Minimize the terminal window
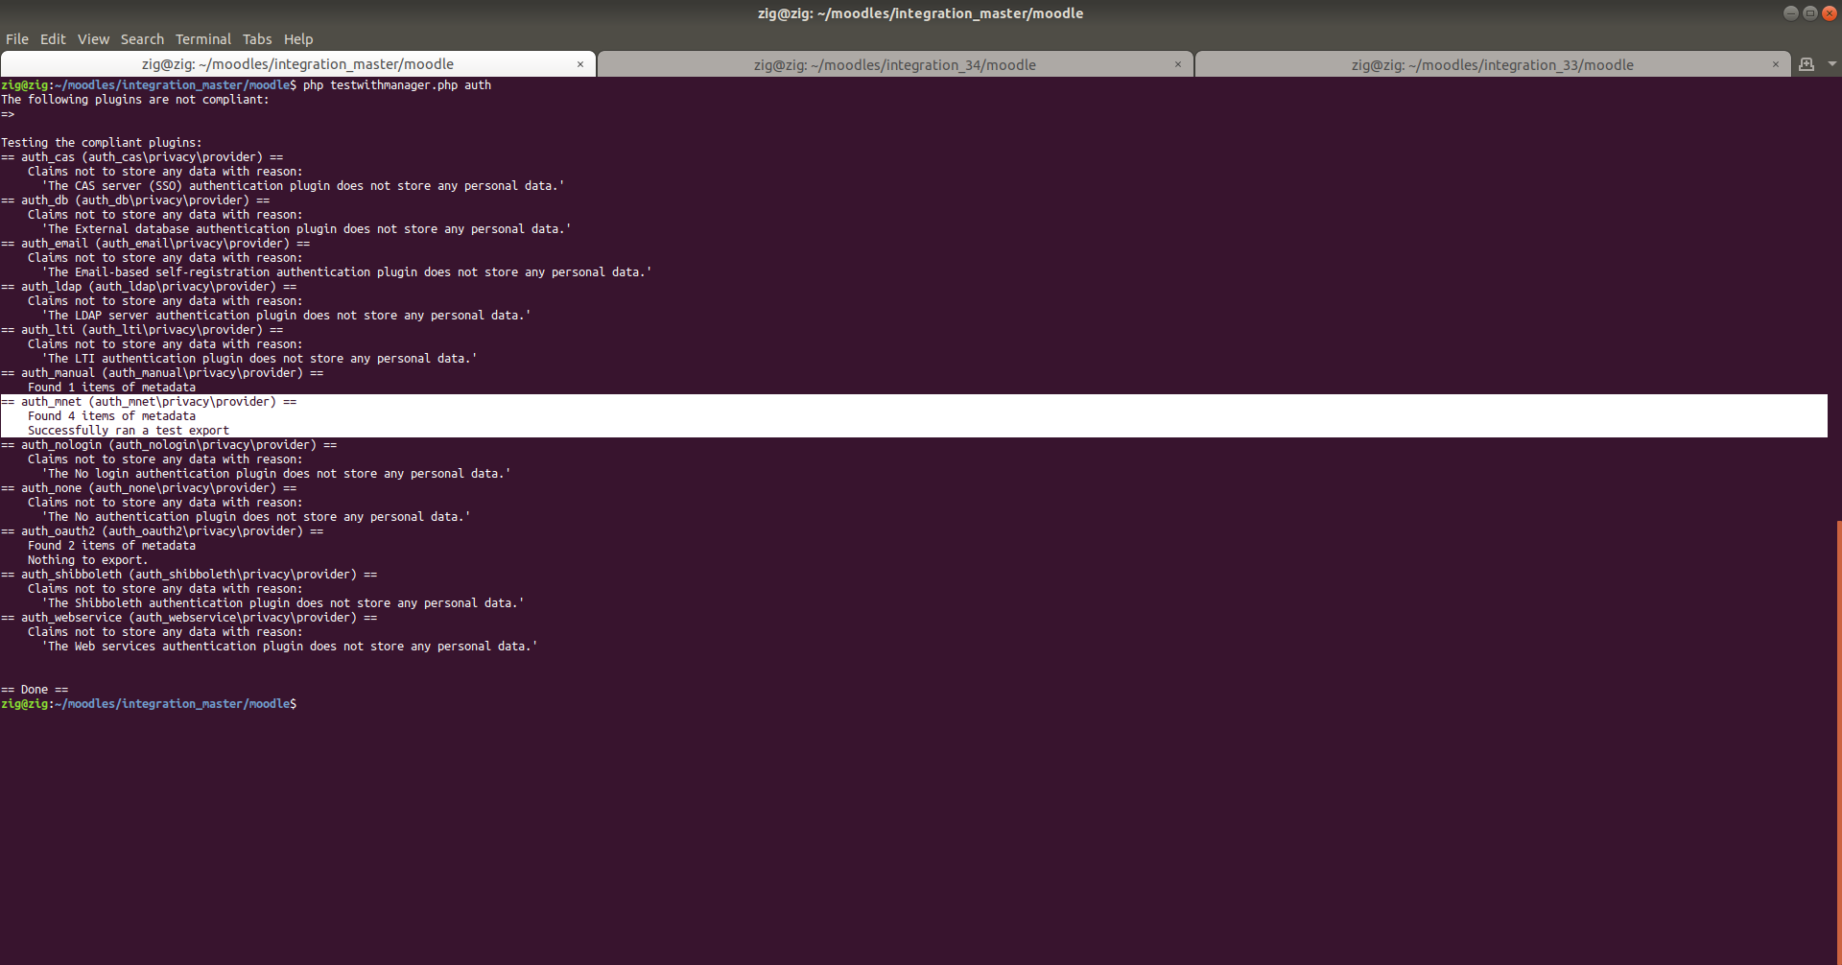1842x965 pixels. click(1790, 12)
